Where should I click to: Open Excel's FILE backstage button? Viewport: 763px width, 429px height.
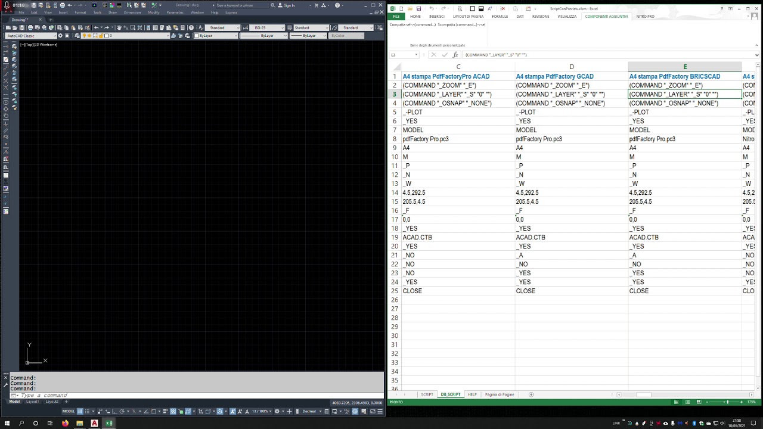(x=396, y=16)
